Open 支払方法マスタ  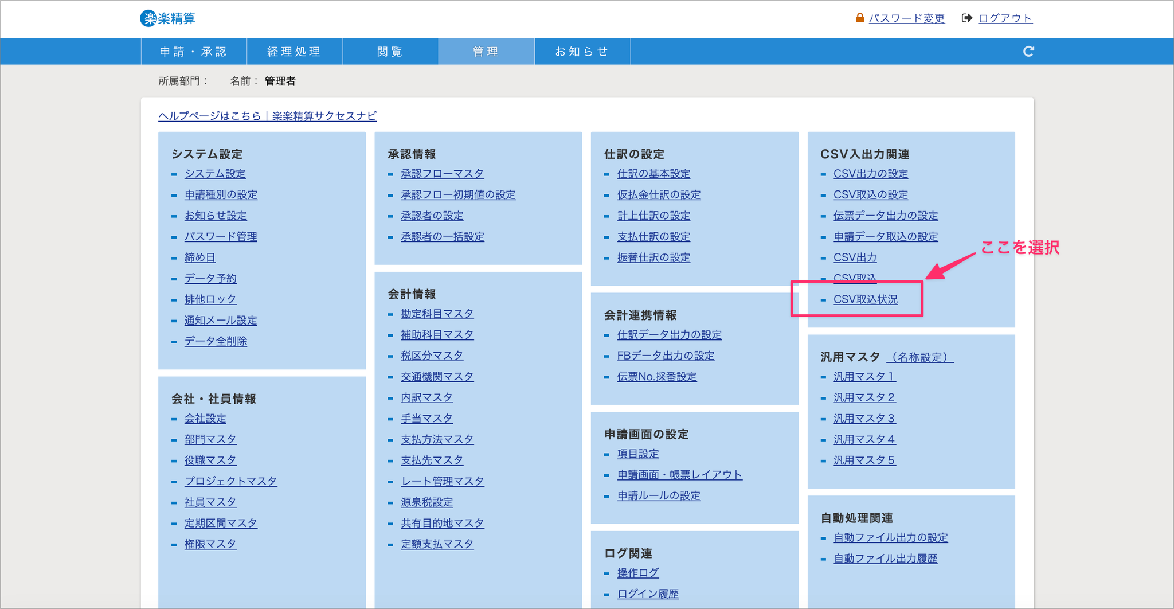coord(437,439)
